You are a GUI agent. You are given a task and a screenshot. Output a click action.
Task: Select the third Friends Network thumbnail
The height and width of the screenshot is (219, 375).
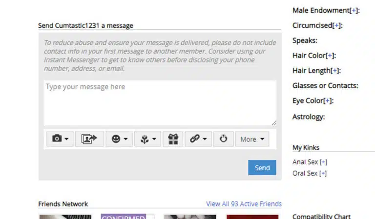tap(189, 217)
